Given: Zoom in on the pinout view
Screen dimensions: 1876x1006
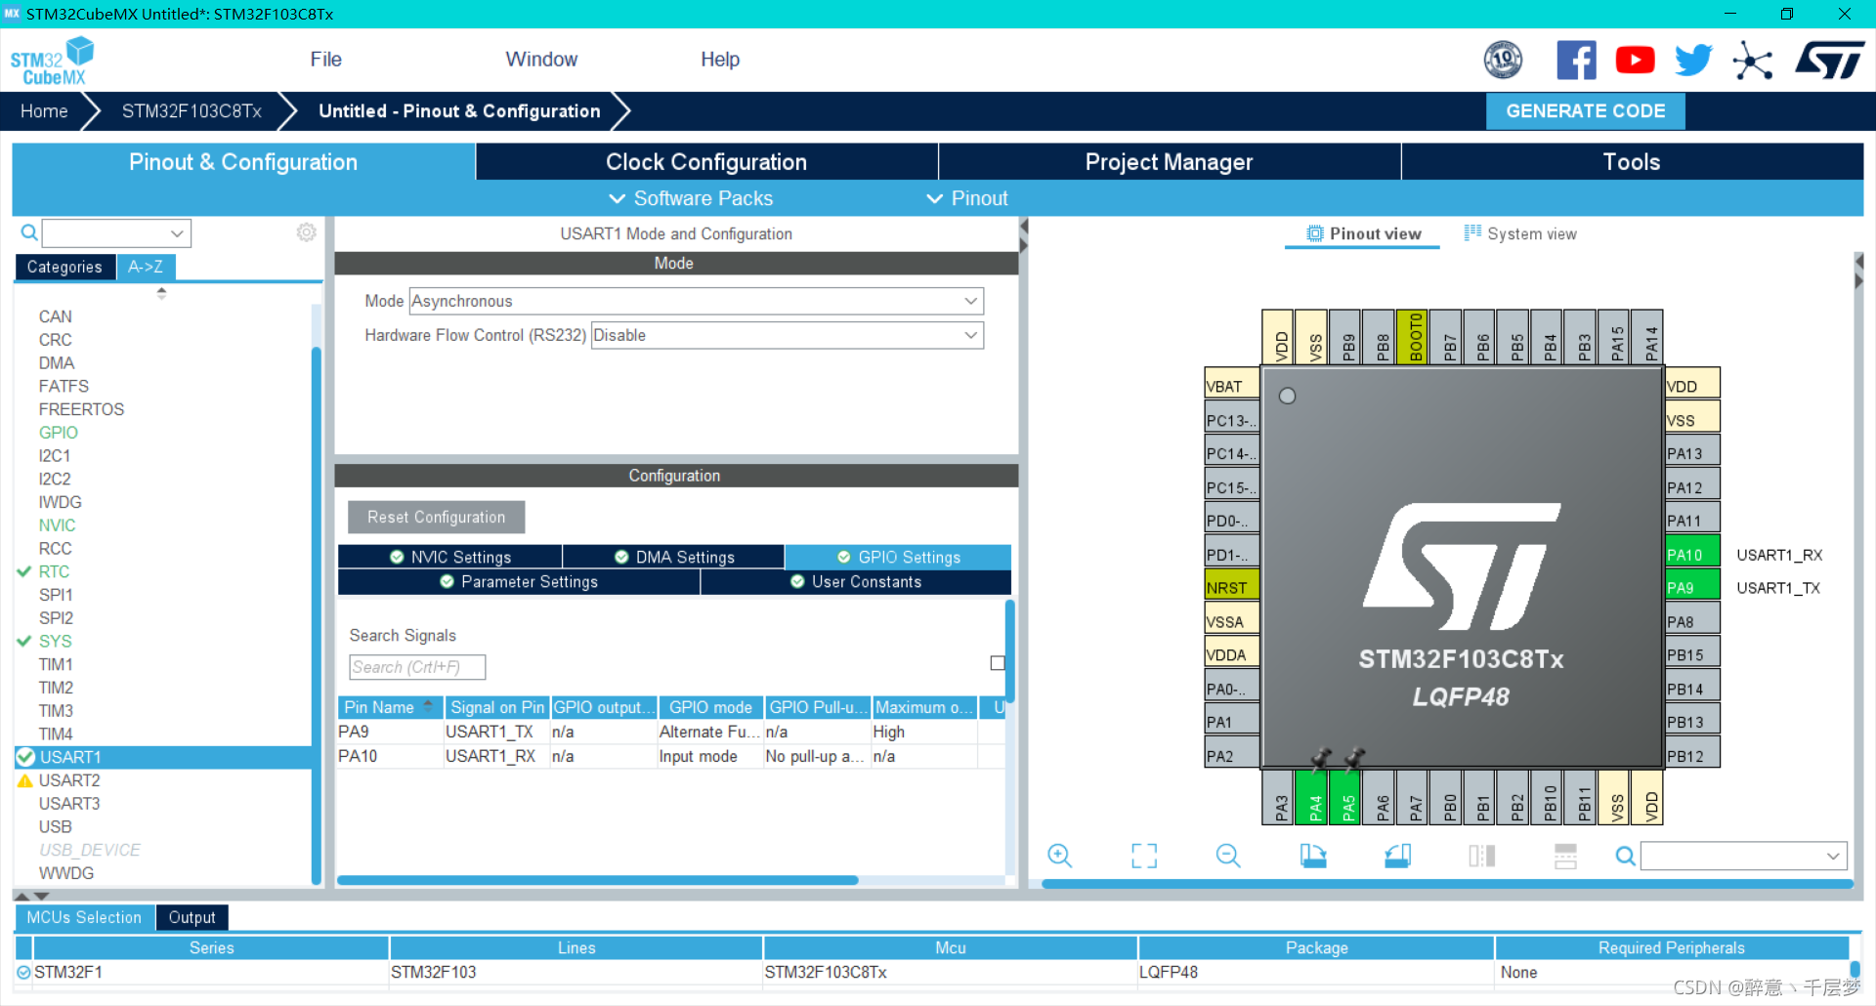Looking at the screenshot, I should pos(1059,857).
